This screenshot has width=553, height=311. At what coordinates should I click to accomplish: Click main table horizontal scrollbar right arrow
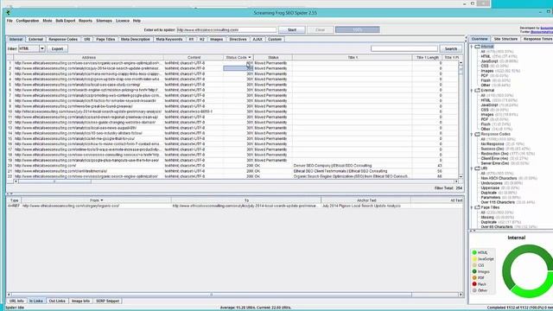(456, 181)
